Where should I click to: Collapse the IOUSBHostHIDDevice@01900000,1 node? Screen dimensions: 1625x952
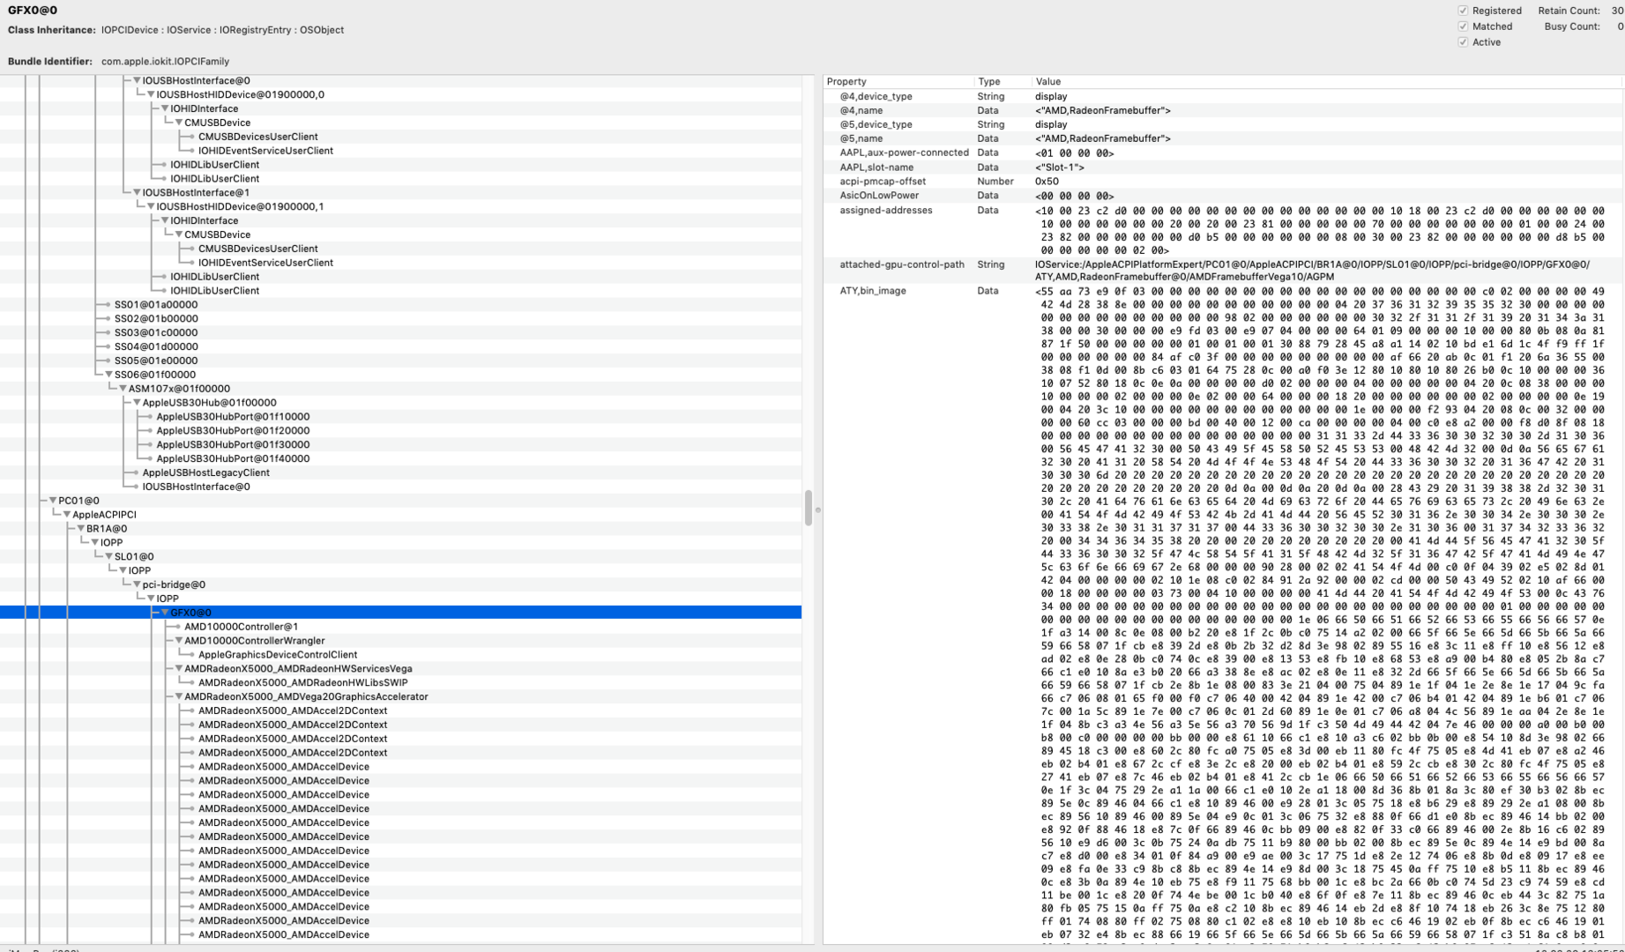coord(151,206)
